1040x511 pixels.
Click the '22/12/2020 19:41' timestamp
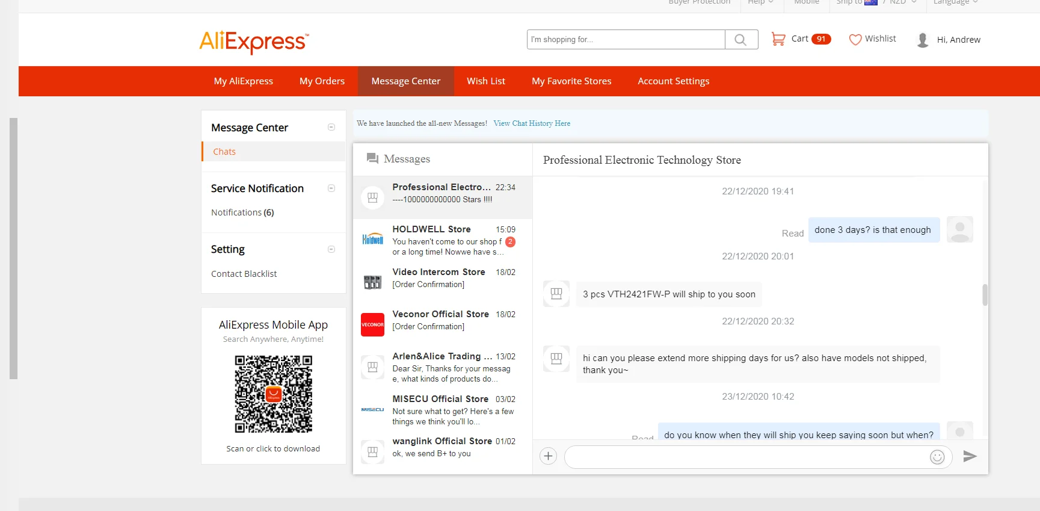(758, 191)
